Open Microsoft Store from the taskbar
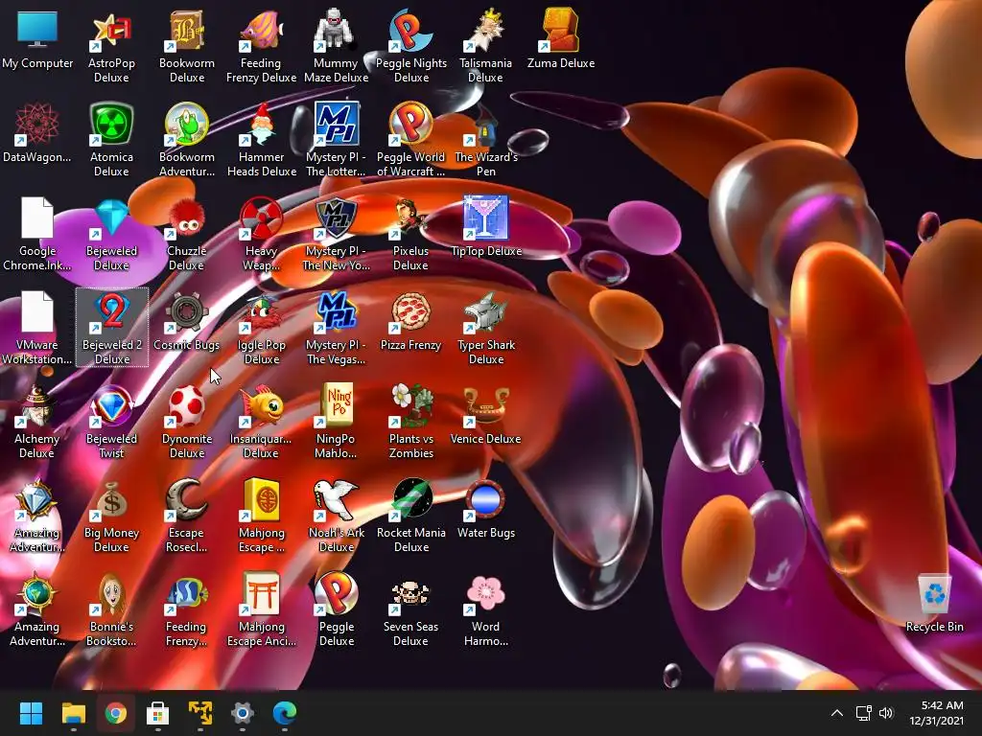The image size is (982, 736). point(158,713)
